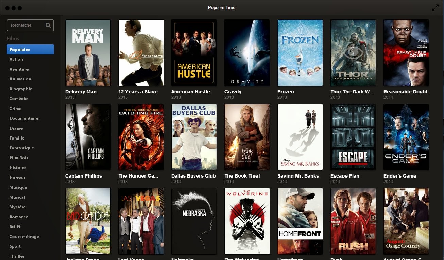The image size is (444, 260).
Task: Open the August Osage County poster
Action: click(x=406, y=221)
